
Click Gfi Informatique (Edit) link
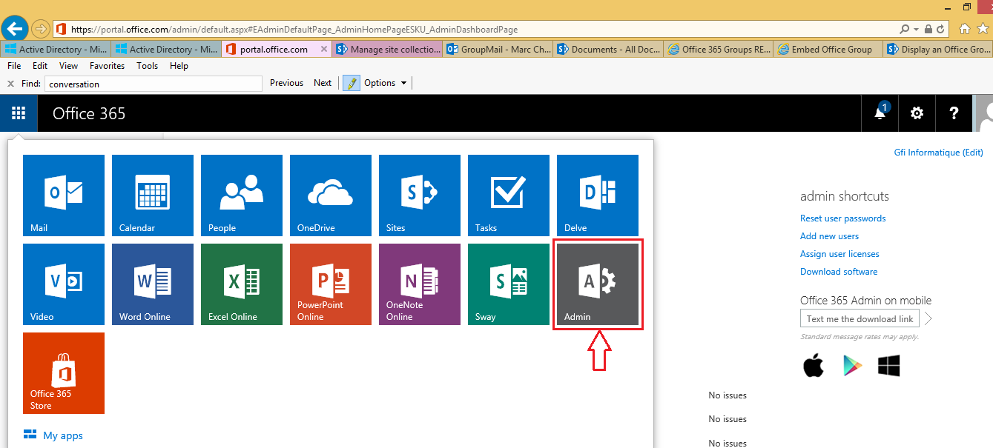[938, 153]
